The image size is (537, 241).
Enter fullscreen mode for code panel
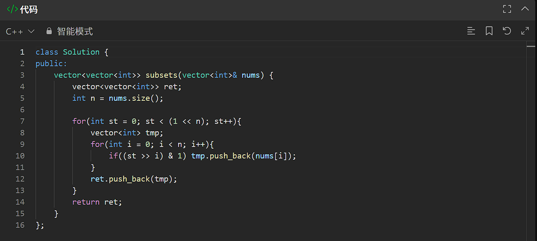click(x=507, y=9)
